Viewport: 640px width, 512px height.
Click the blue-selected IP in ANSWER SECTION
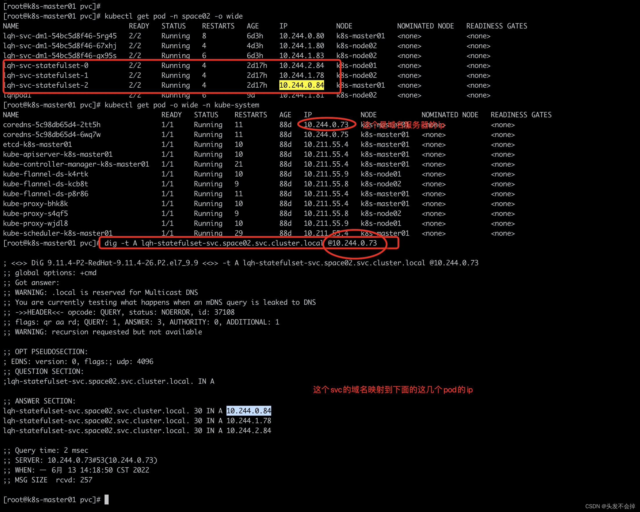click(249, 411)
